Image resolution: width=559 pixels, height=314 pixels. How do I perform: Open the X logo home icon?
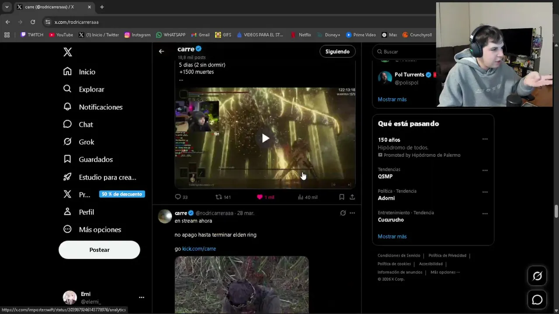[68, 52]
